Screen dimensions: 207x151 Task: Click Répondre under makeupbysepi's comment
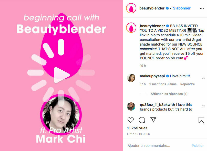188,84
